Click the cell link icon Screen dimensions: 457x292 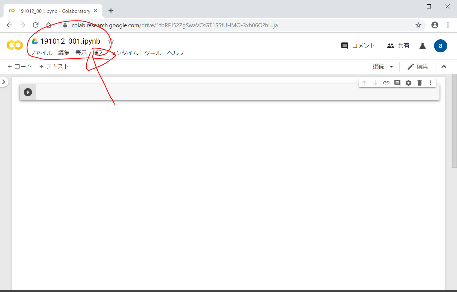pyautogui.click(x=386, y=83)
